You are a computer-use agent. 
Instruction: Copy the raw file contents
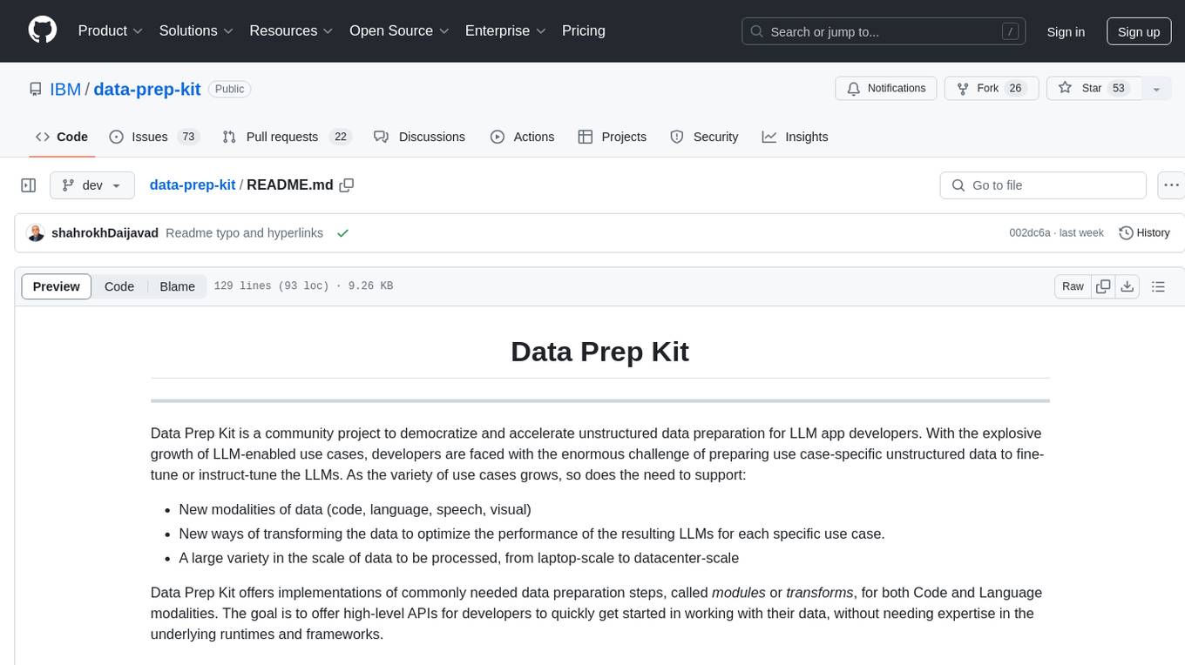[x=1104, y=286]
